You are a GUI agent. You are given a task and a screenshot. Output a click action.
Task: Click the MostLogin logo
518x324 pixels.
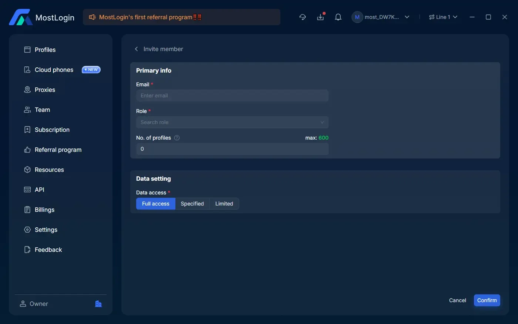41,17
